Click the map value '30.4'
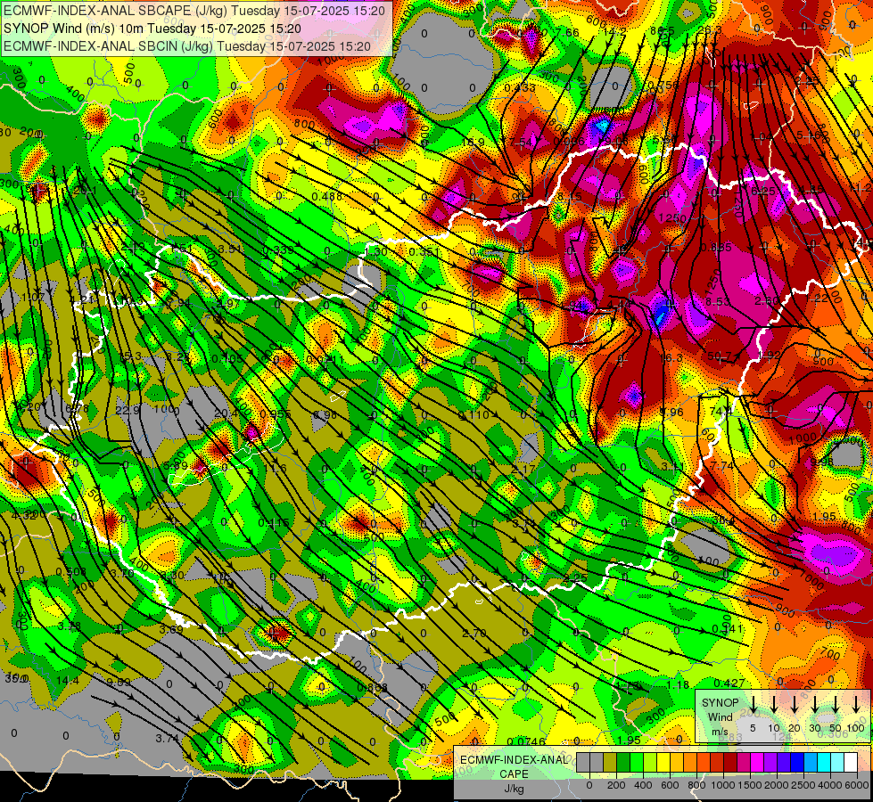 coord(723,520)
